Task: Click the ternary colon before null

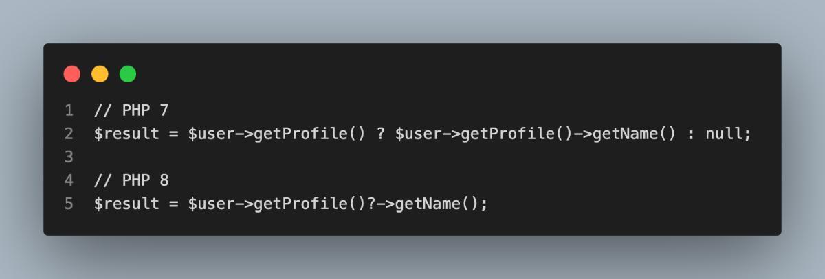Action: pyautogui.click(x=690, y=134)
